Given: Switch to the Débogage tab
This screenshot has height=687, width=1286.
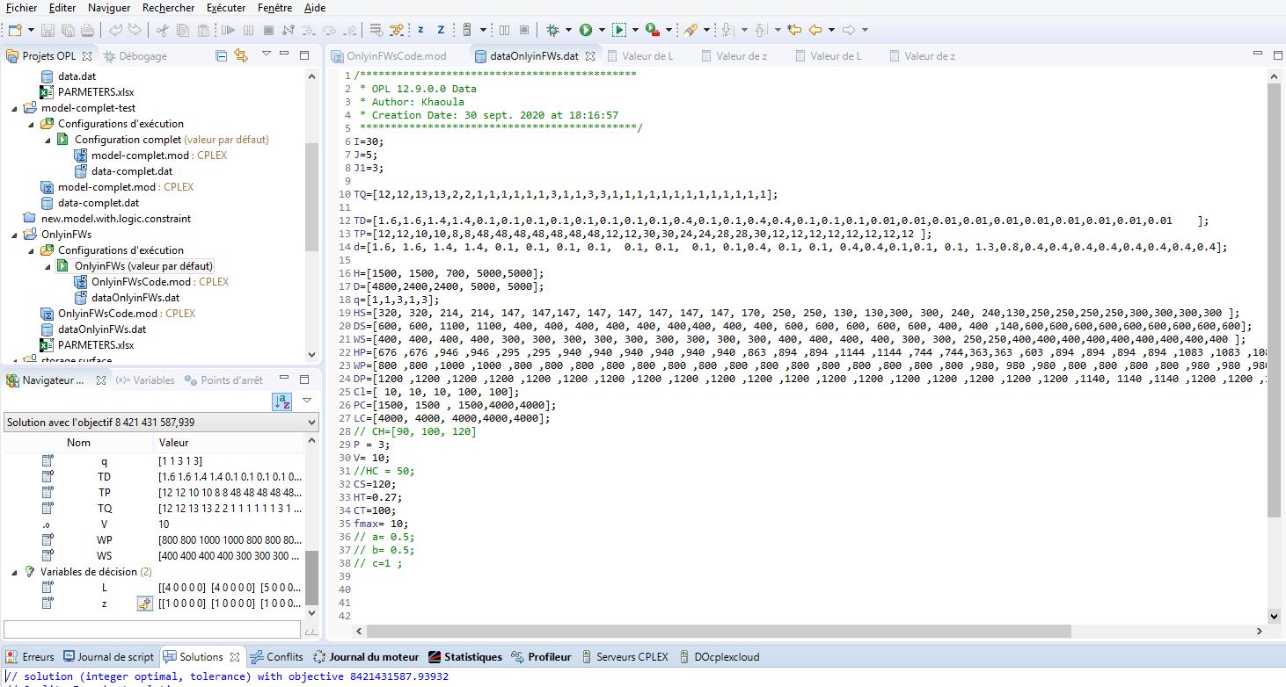Looking at the screenshot, I should tap(135, 55).
